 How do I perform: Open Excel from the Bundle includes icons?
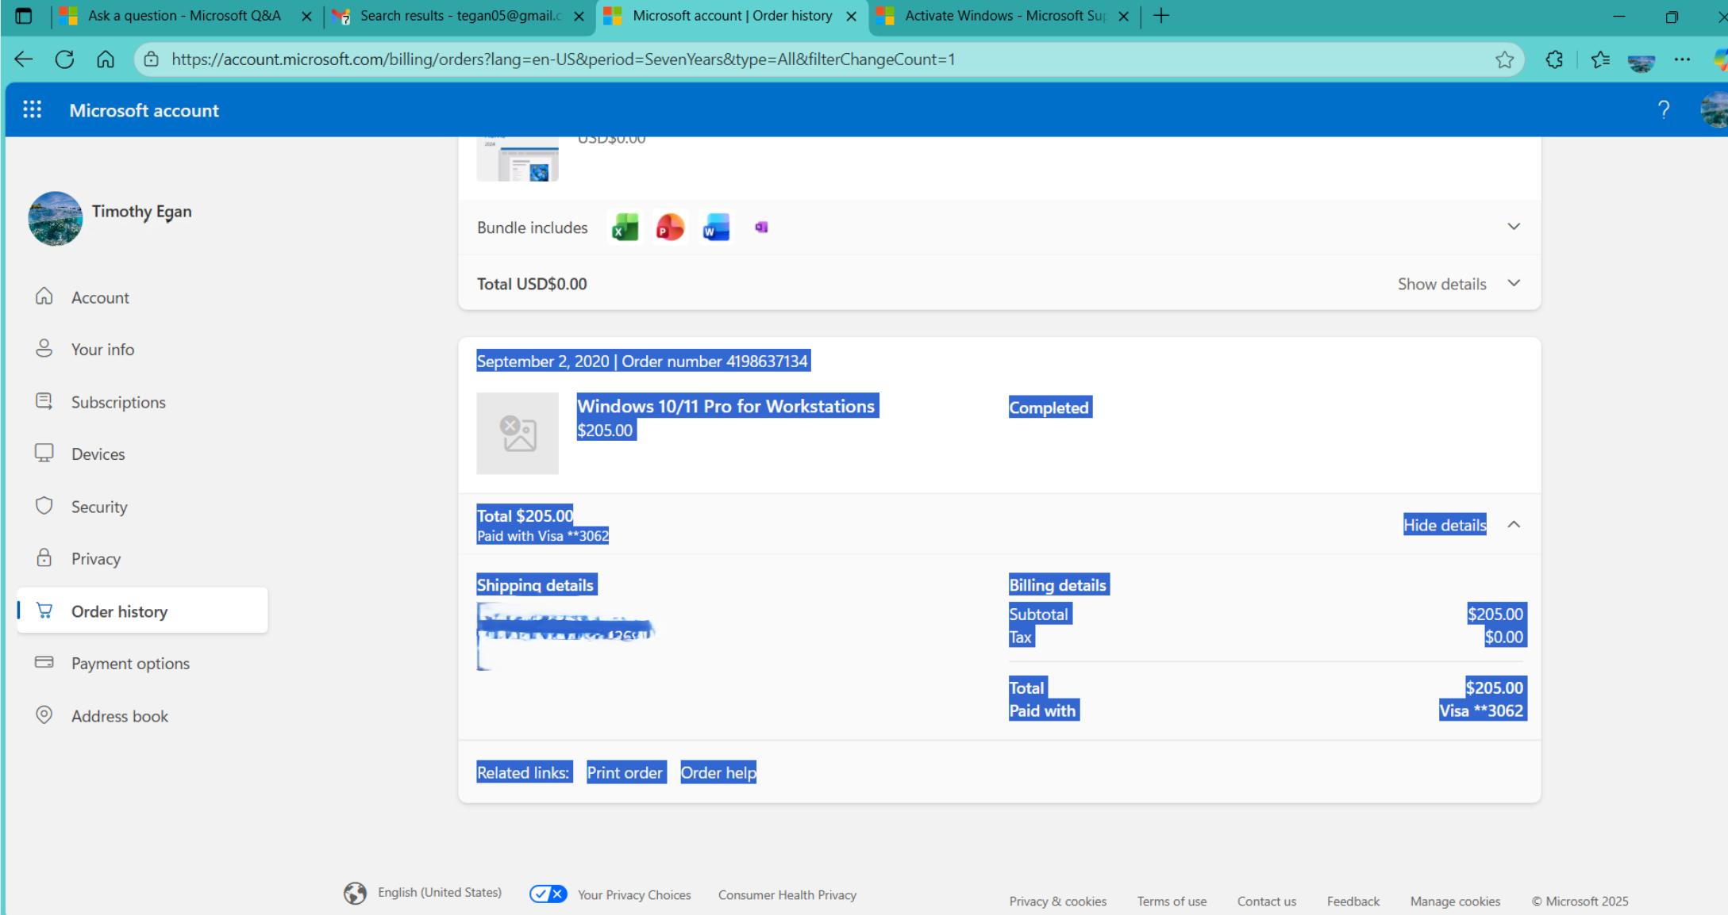[624, 227]
